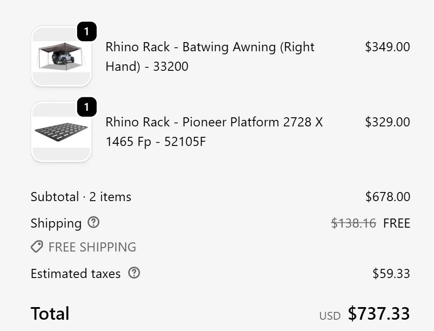Select the USD currency label
434x331 pixels.
(x=330, y=316)
